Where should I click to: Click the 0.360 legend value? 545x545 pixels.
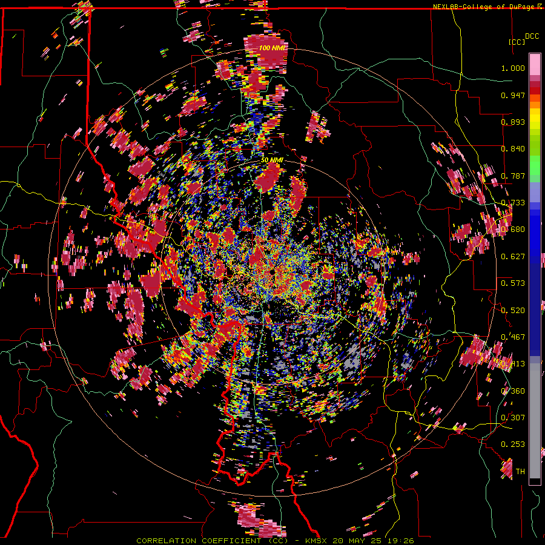click(x=513, y=391)
